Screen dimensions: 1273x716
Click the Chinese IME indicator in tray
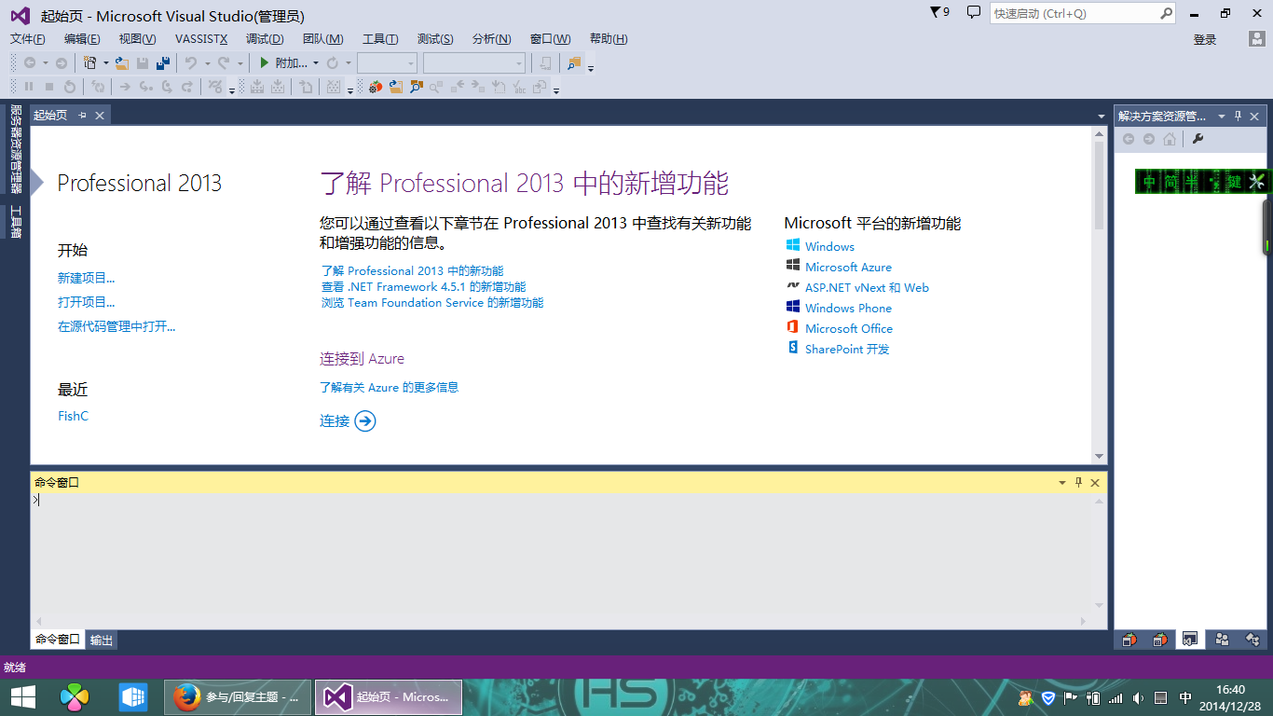click(x=1184, y=697)
